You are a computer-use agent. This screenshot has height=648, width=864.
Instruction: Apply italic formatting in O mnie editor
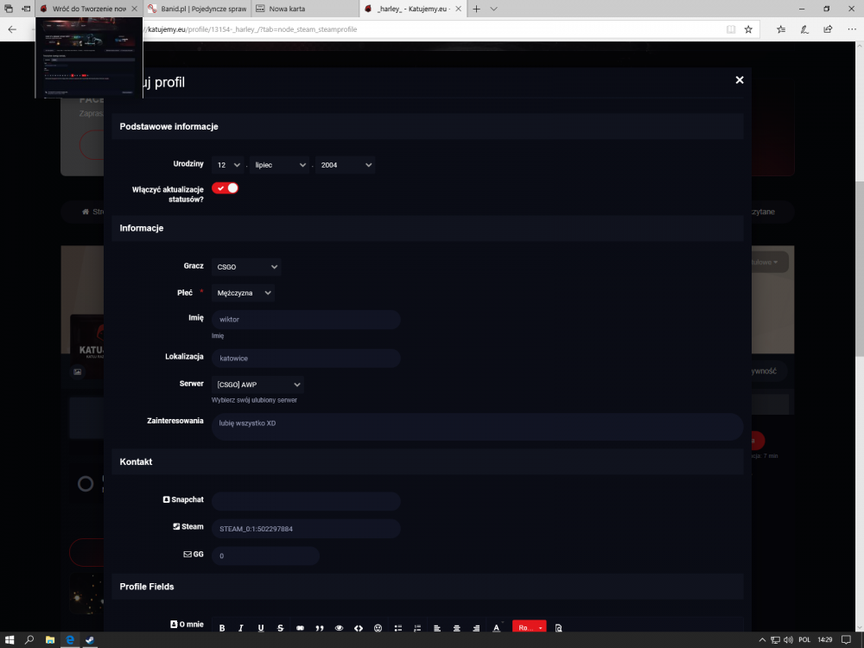click(241, 627)
